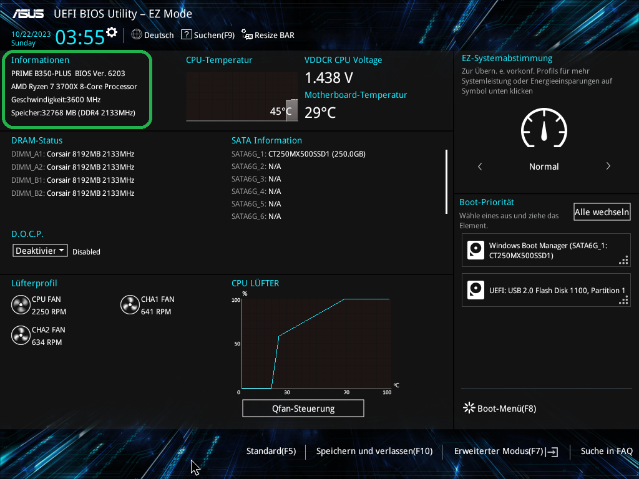This screenshot has width=639, height=479.
Task: Click the 29°C motherboard temperature value
Action: pos(320,112)
